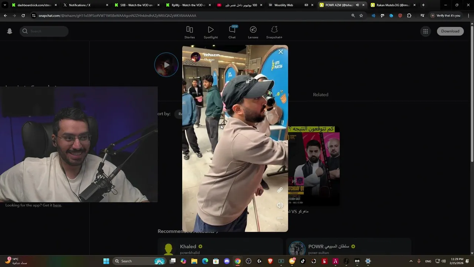Open TikTok from the taskbar
The image size is (474, 267).
pos(303,261)
